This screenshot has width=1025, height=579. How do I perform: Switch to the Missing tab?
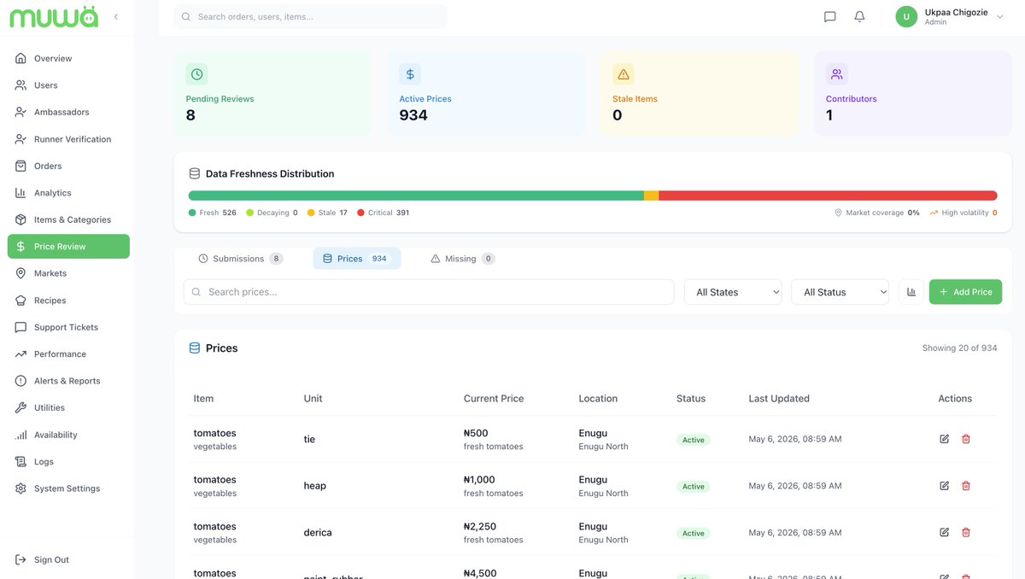tap(462, 259)
